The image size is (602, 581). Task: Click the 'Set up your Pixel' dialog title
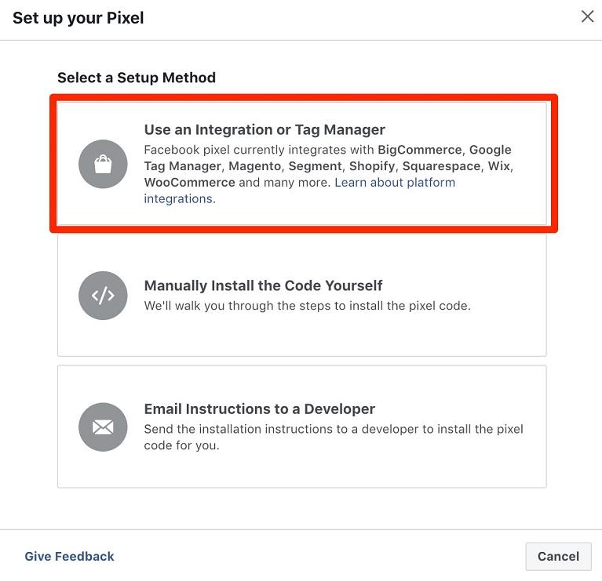(x=78, y=18)
